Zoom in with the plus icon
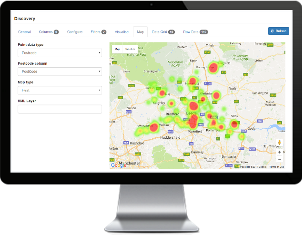 point(280,152)
